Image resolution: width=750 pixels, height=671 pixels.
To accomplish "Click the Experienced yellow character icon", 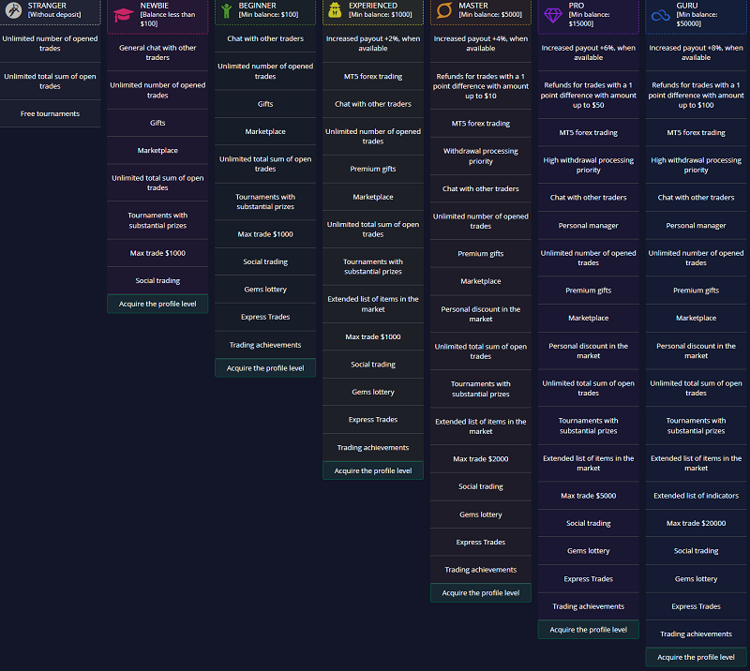I will coord(335,10).
